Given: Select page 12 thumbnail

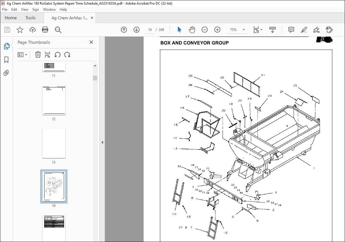Looking at the screenshot, I should tap(54, 100).
